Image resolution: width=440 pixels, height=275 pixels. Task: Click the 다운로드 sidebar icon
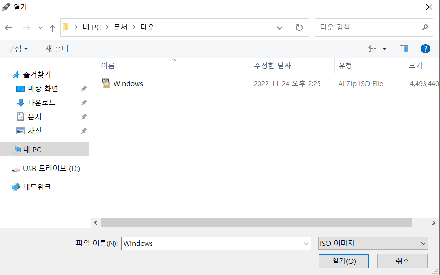click(x=20, y=102)
